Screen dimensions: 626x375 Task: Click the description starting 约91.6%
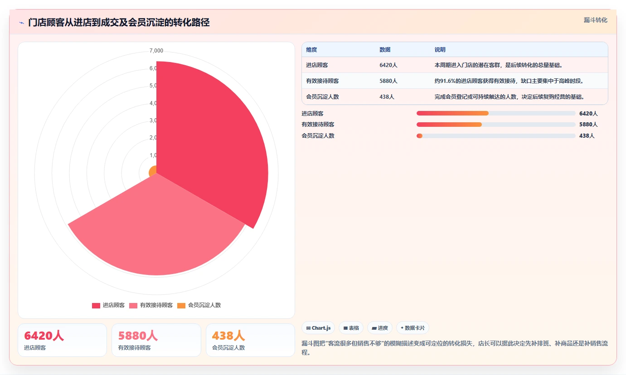tap(509, 81)
